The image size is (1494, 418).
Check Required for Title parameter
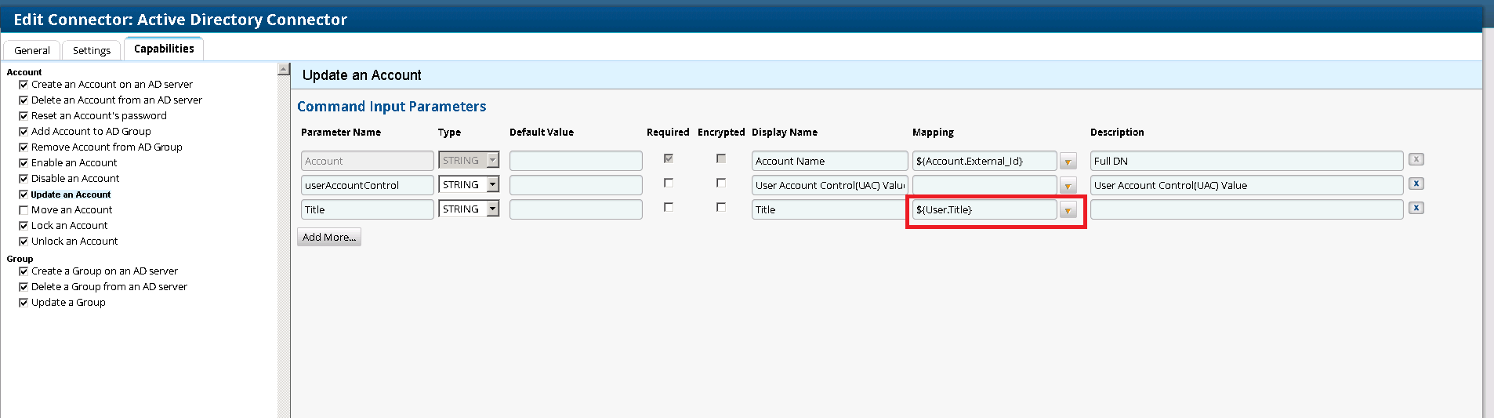coord(669,207)
